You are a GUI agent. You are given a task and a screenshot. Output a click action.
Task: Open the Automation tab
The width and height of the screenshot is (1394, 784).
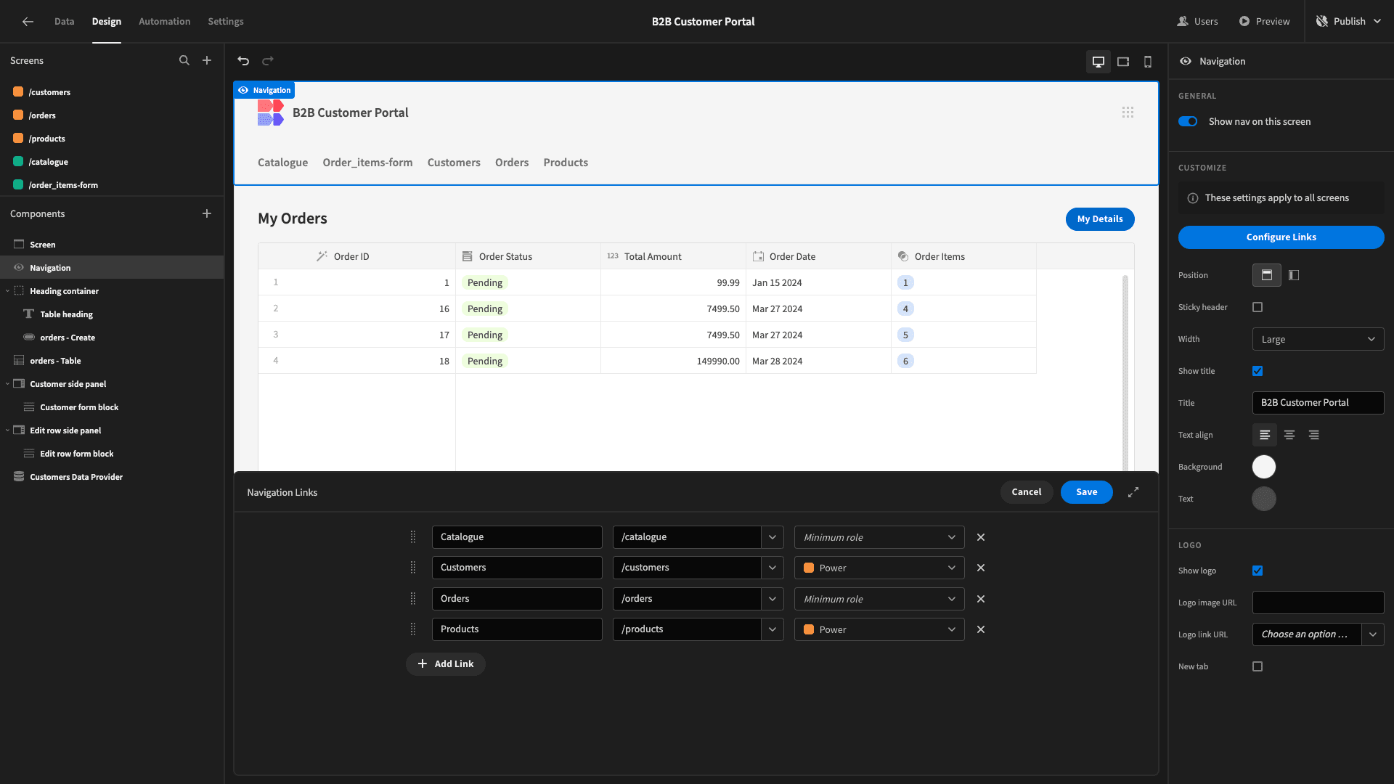click(164, 22)
